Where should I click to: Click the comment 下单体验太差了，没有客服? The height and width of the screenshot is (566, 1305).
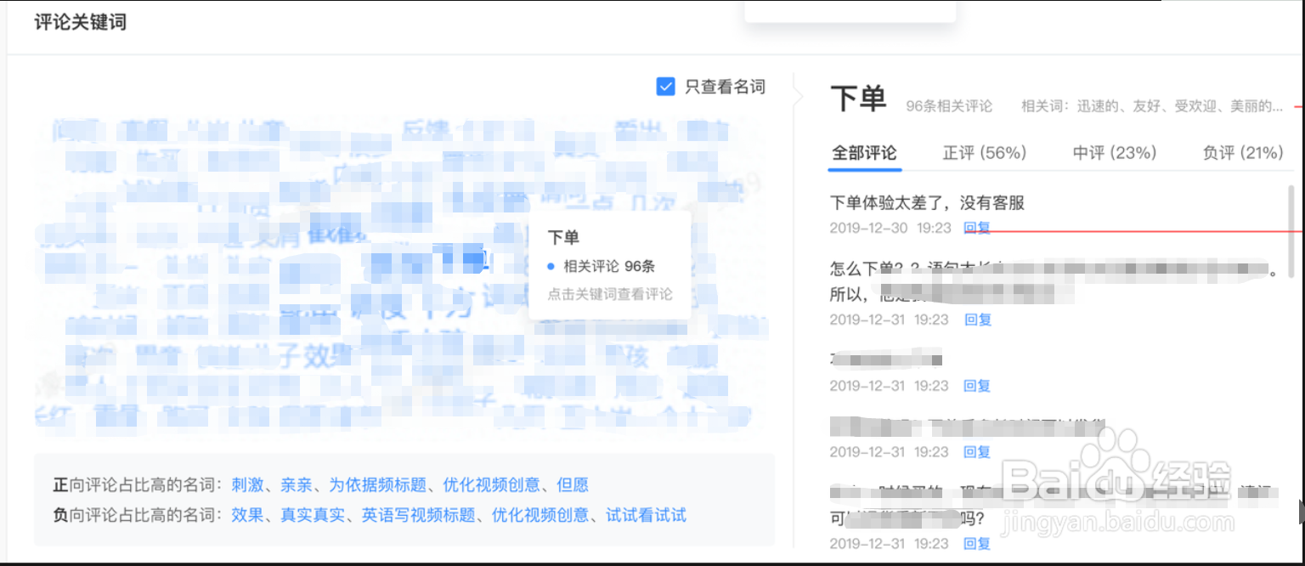927,203
